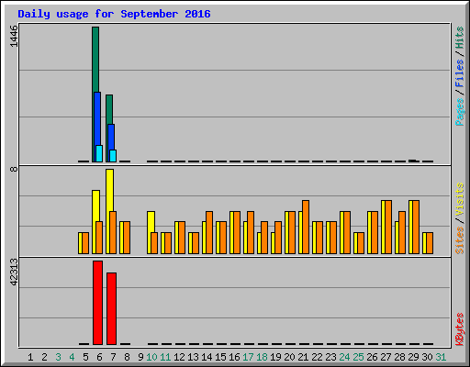Select the cyan pages bar for day 6

[99, 153]
